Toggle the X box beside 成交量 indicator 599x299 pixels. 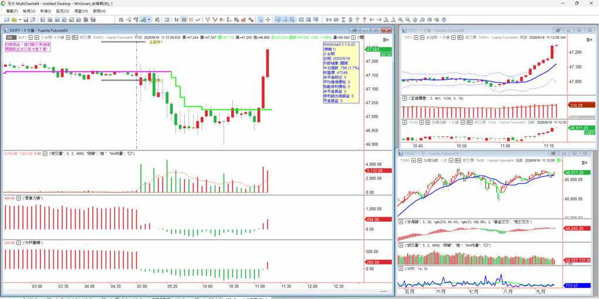(44, 153)
